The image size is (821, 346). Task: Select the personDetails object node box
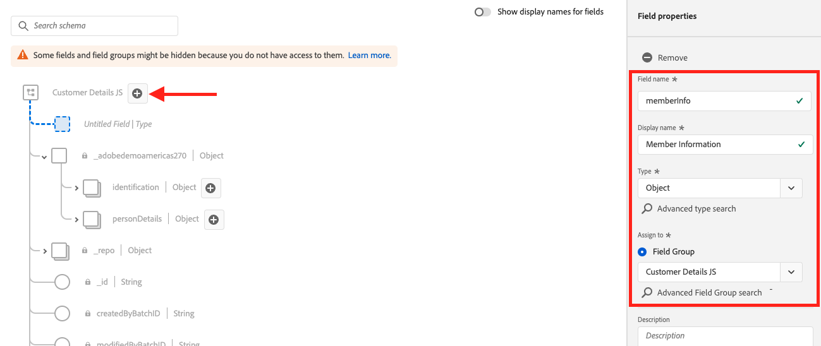[92, 219]
